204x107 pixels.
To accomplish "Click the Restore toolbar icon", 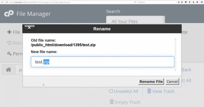I will 9,43.
